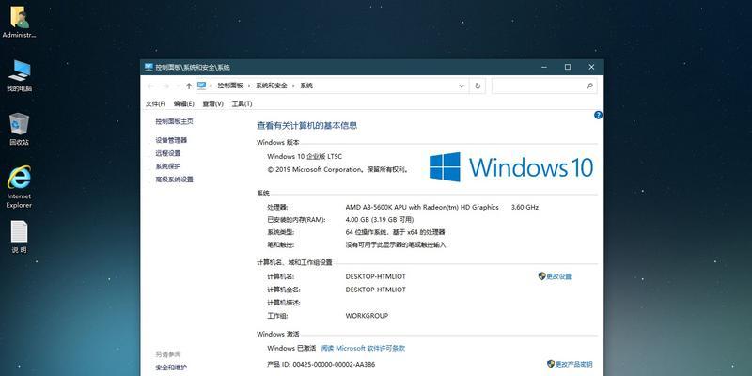
Task: Open the 工具(T) menu
Action: [x=242, y=103]
